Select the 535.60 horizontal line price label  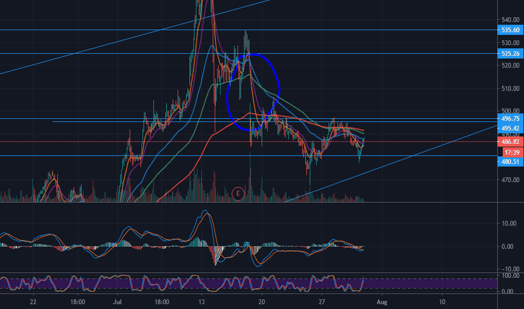point(511,30)
